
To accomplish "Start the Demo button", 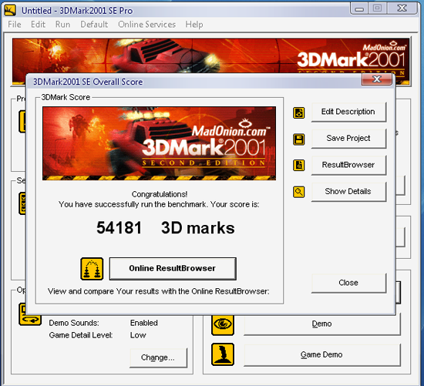I will pyautogui.click(x=321, y=324).
